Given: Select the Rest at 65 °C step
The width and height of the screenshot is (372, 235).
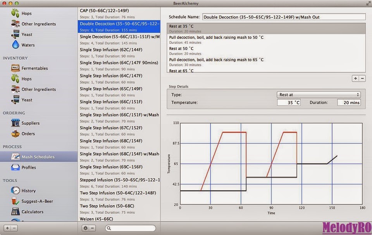Looking at the screenshot, I should [x=266, y=70].
